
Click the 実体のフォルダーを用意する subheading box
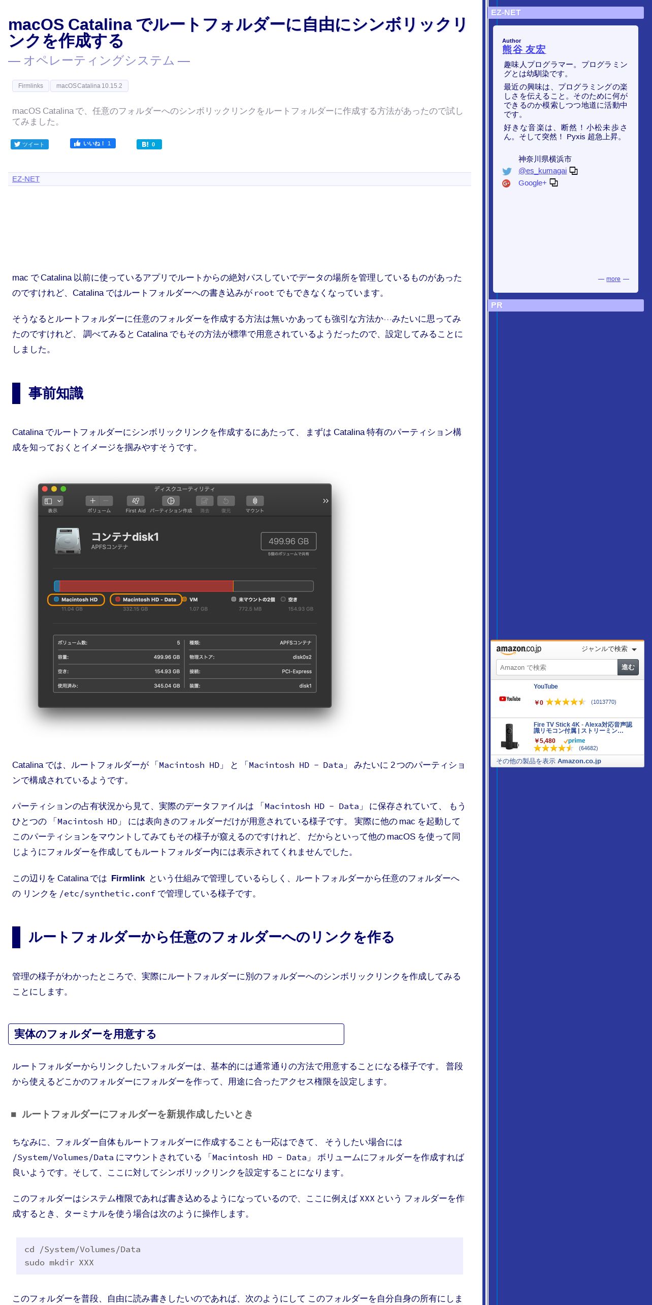pyautogui.click(x=176, y=1034)
